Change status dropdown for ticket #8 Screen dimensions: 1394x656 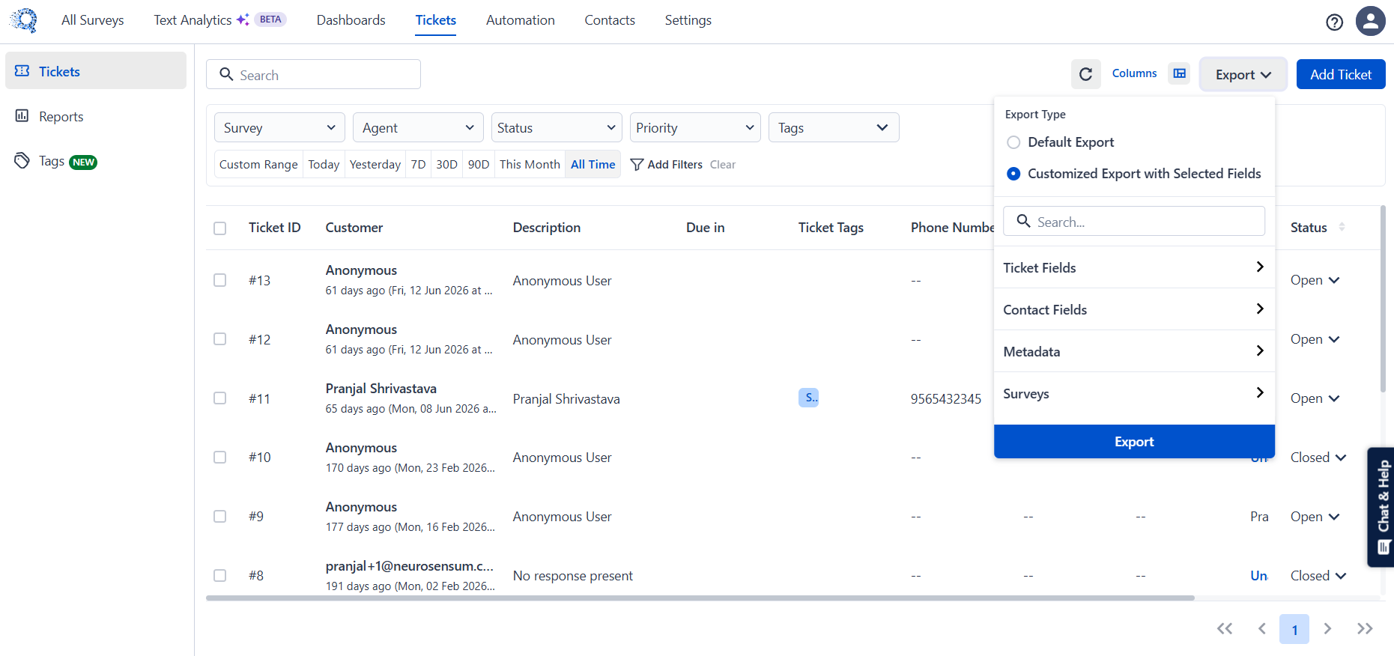[x=1318, y=575]
